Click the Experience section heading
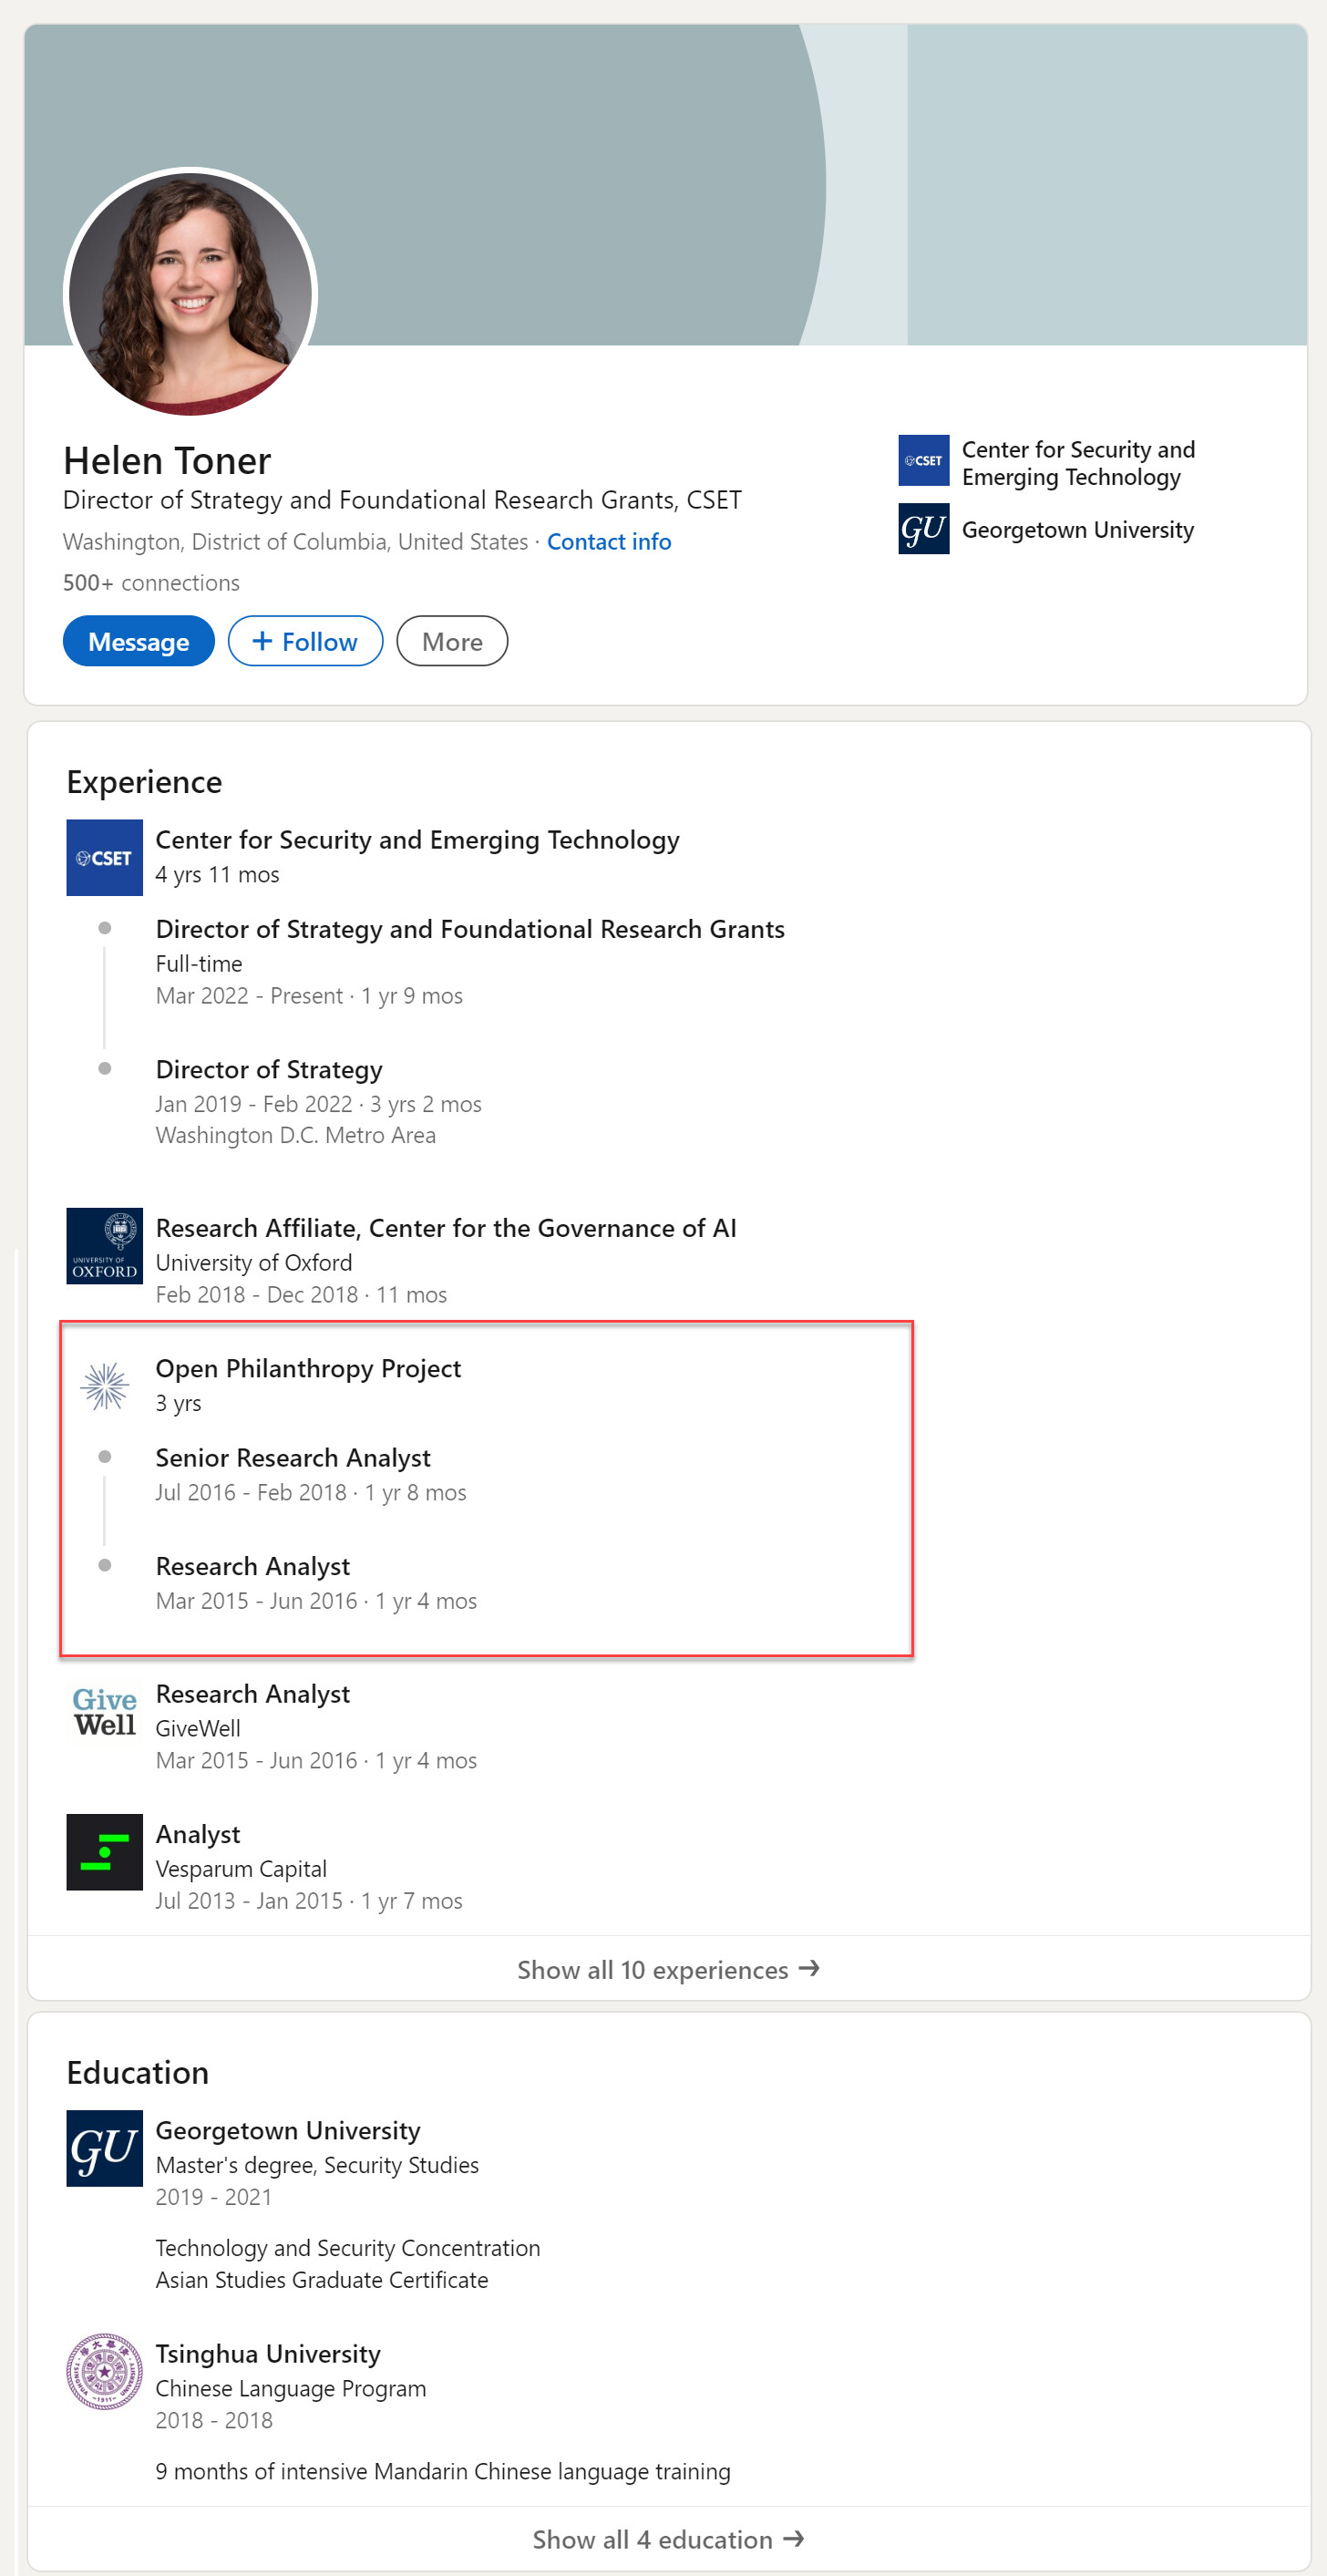Image resolution: width=1327 pixels, height=2576 pixels. point(145,781)
